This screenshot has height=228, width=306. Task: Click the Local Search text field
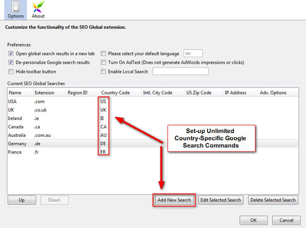pyautogui.click(x=181, y=71)
